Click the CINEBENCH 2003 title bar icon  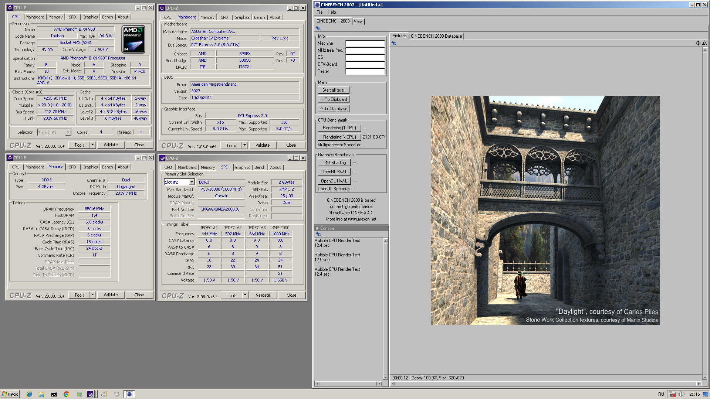pyautogui.click(x=317, y=5)
